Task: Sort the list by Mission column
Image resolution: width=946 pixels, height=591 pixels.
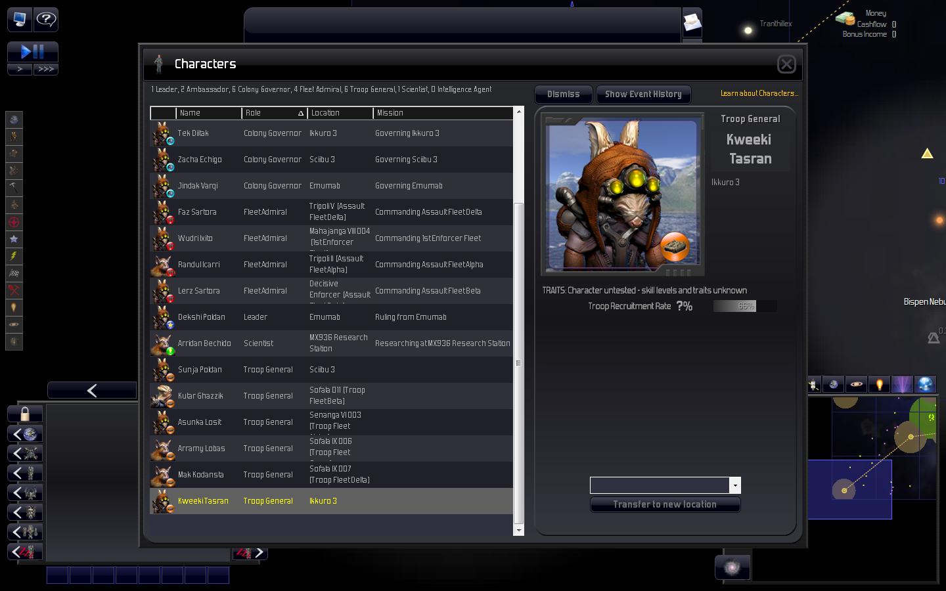Action: point(443,113)
